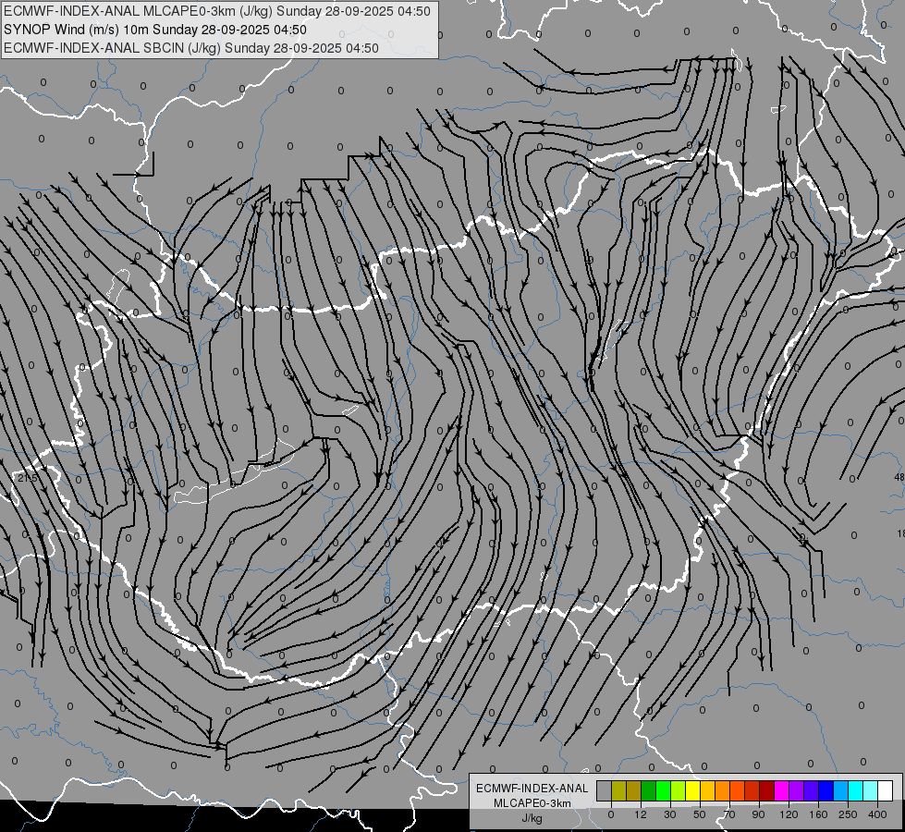Click the legend tick label 50
905x832 pixels.
[x=700, y=814]
